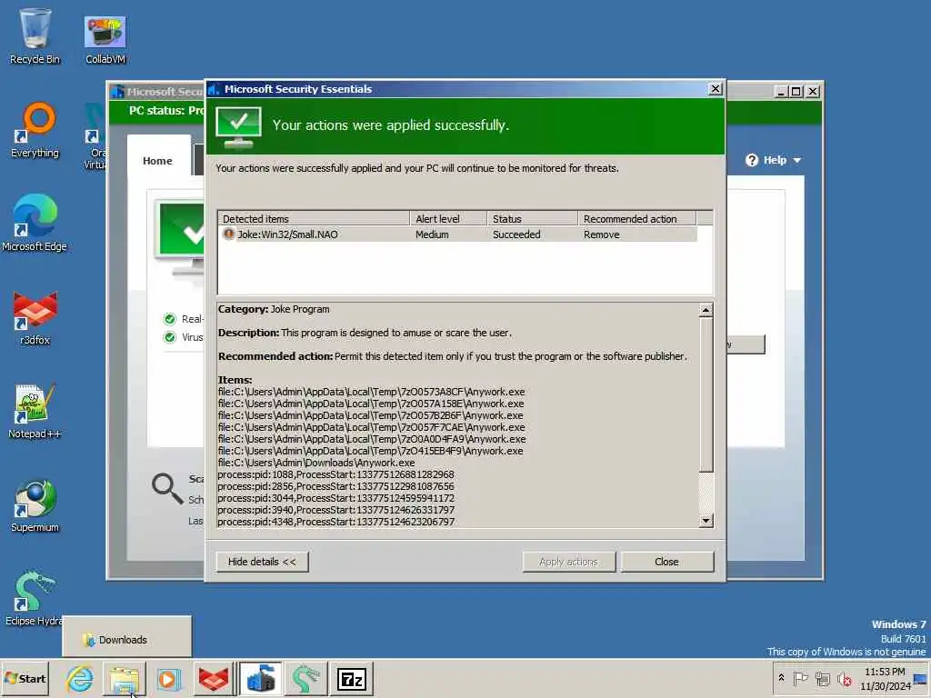Open Notepad++ desktop shortcut
Screen dimensions: 931x698
coord(35,411)
